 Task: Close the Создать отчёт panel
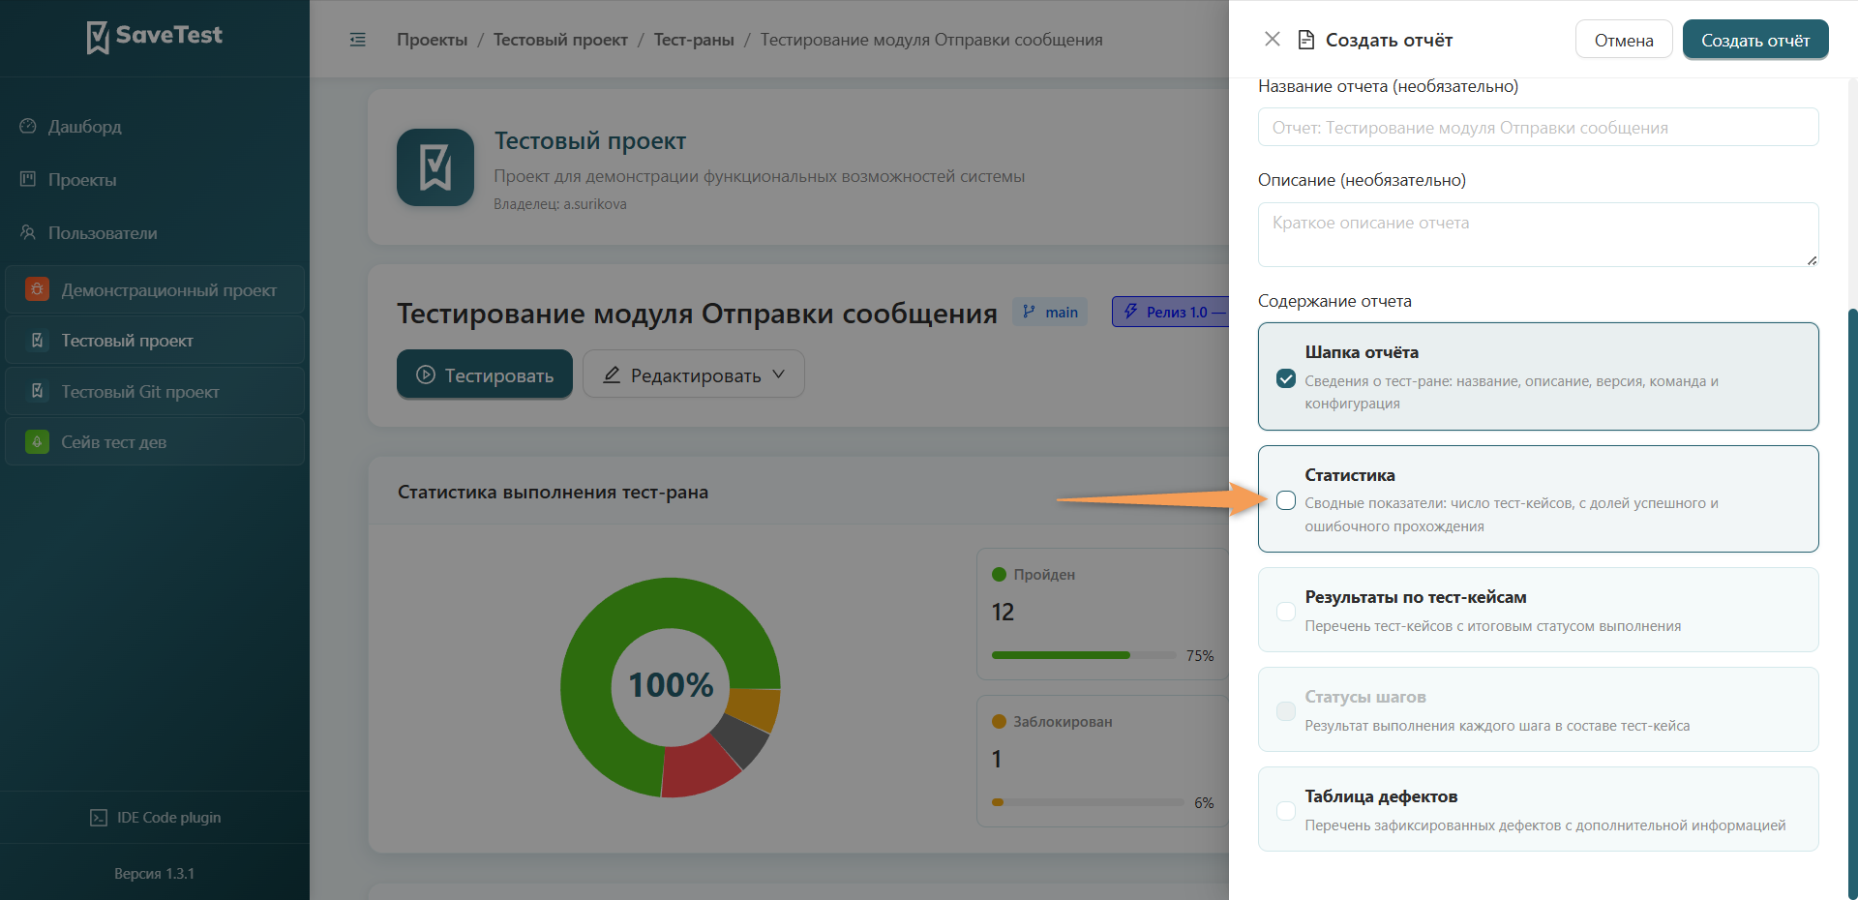click(1273, 39)
